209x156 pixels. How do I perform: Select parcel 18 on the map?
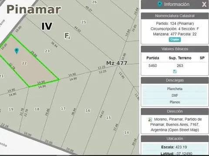(37, 109)
